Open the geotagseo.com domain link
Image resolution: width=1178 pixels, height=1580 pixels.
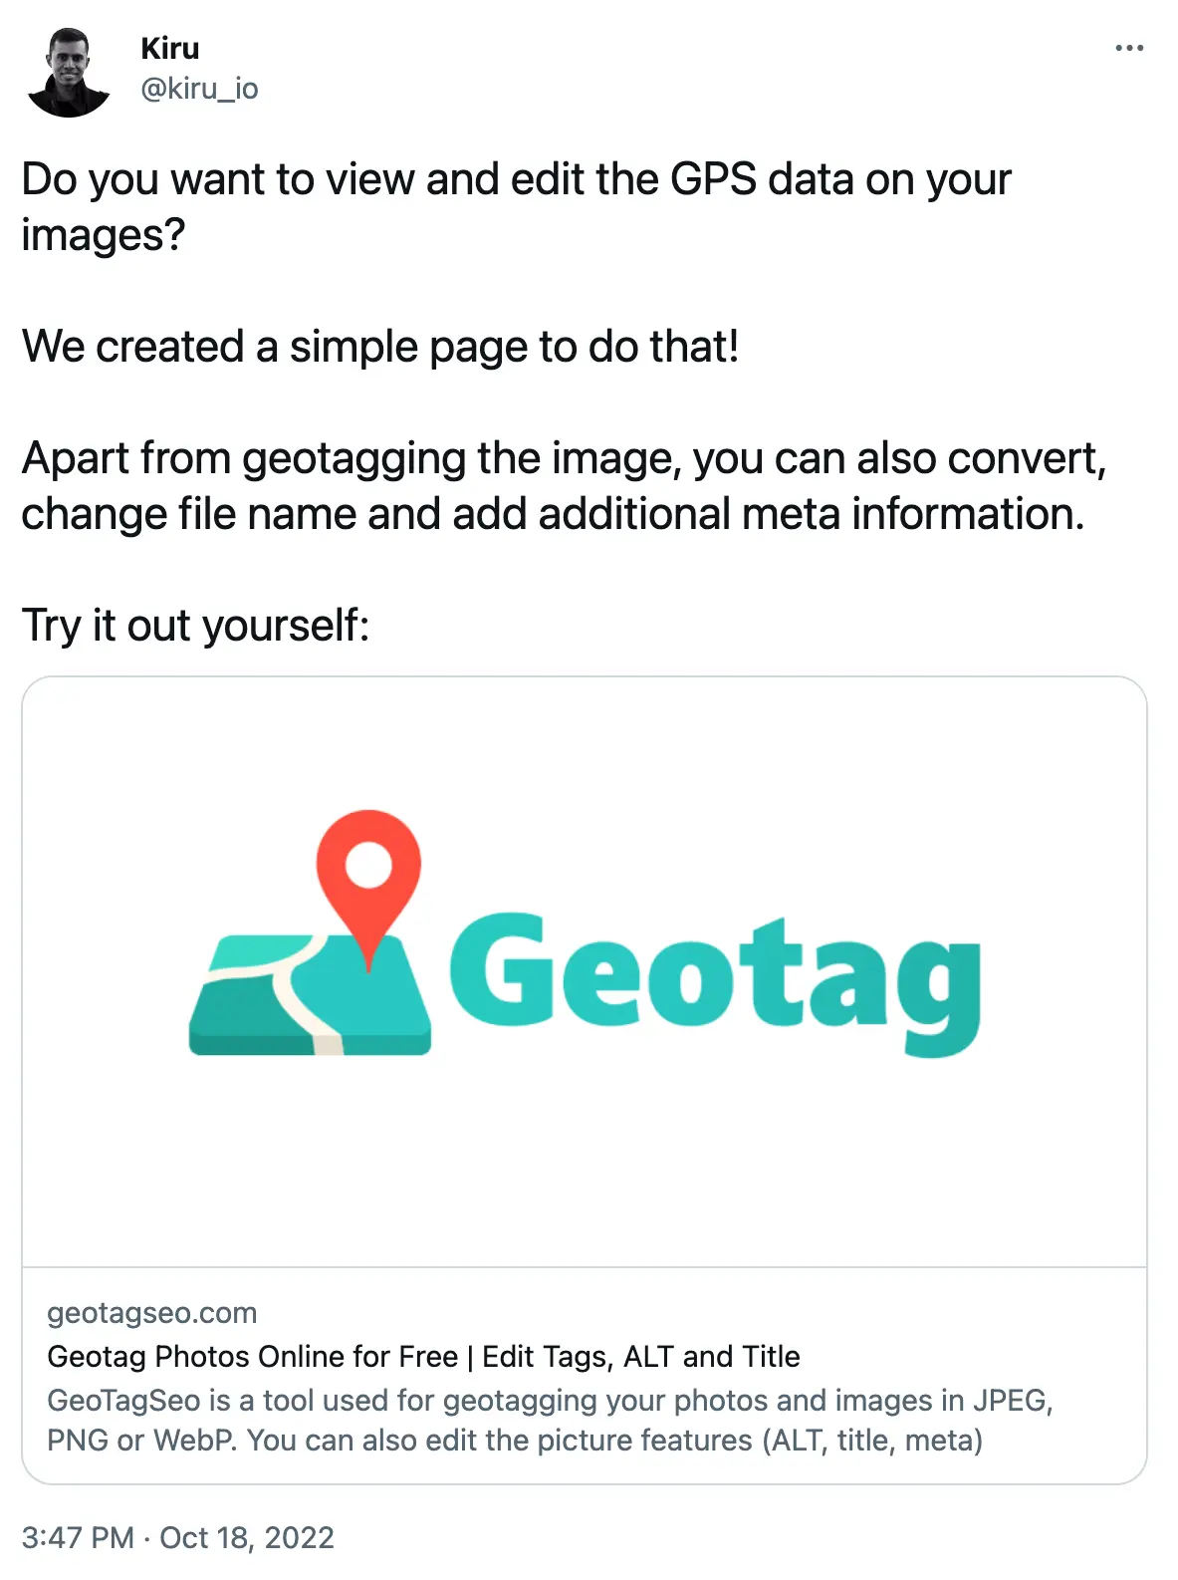[x=151, y=1313]
